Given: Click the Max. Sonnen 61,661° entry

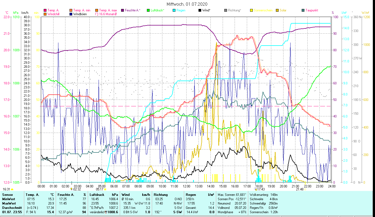Looking at the screenshot, I should pos(232,195).
